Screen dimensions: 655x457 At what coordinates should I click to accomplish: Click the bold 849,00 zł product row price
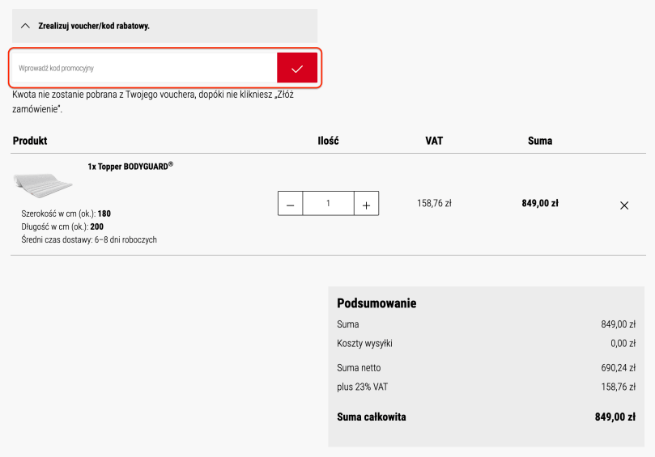click(540, 204)
